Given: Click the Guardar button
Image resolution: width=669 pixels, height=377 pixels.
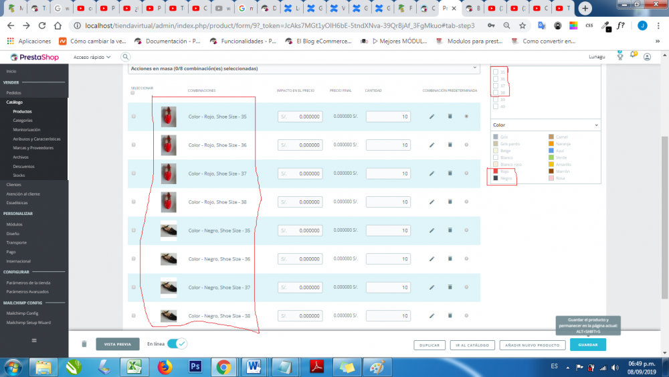Looking at the screenshot, I should coord(588,345).
